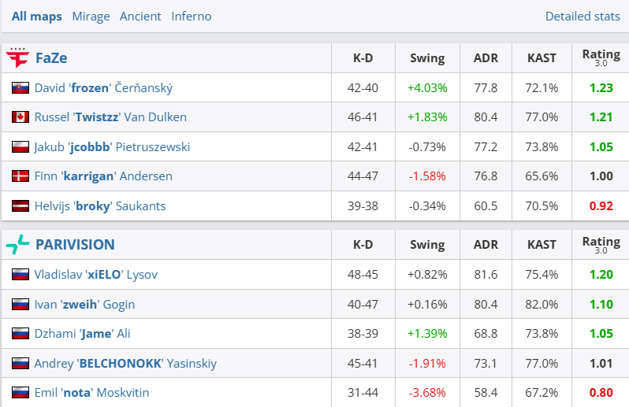Open Russel 'Twistzz' Van Dulken's profile
Screen dimensions: 629x407
(x=110, y=117)
